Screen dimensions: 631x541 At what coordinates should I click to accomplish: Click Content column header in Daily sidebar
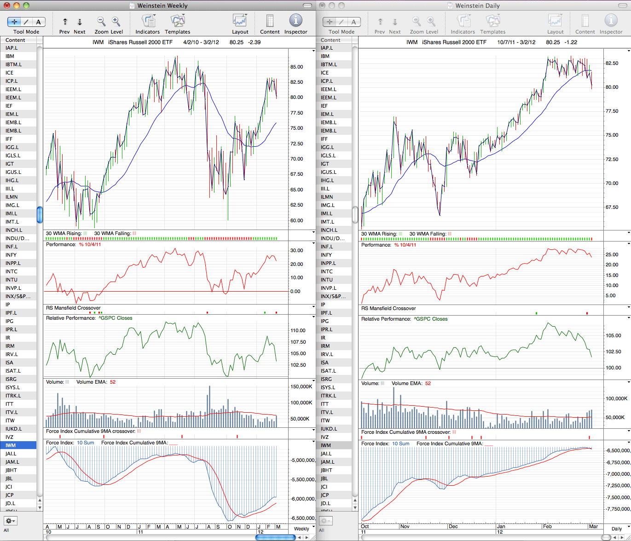334,40
